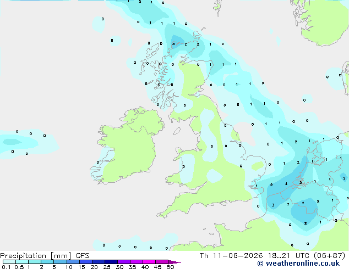This screenshot has width=349, height=269.
Task: Click the 0.1–0.5 mm legend color box
Action: click(x=9, y=262)
